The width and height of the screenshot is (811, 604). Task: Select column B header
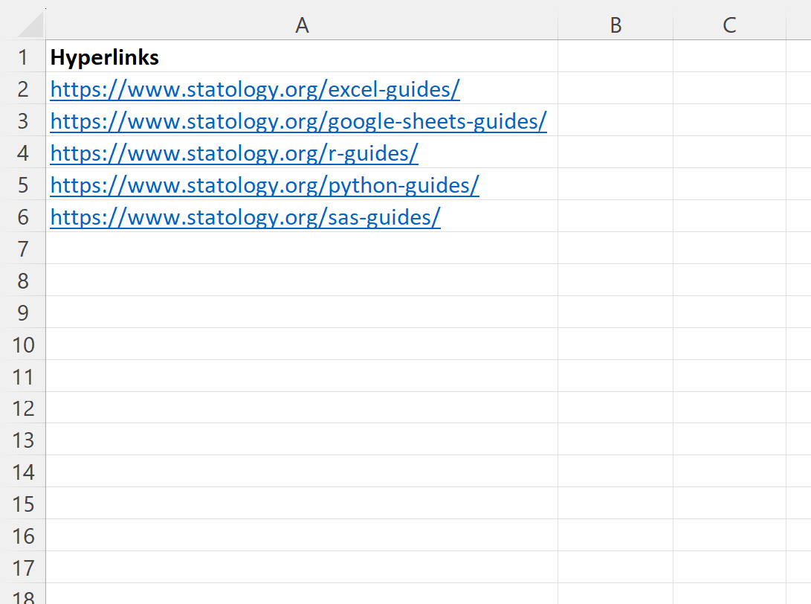(615, 25)
